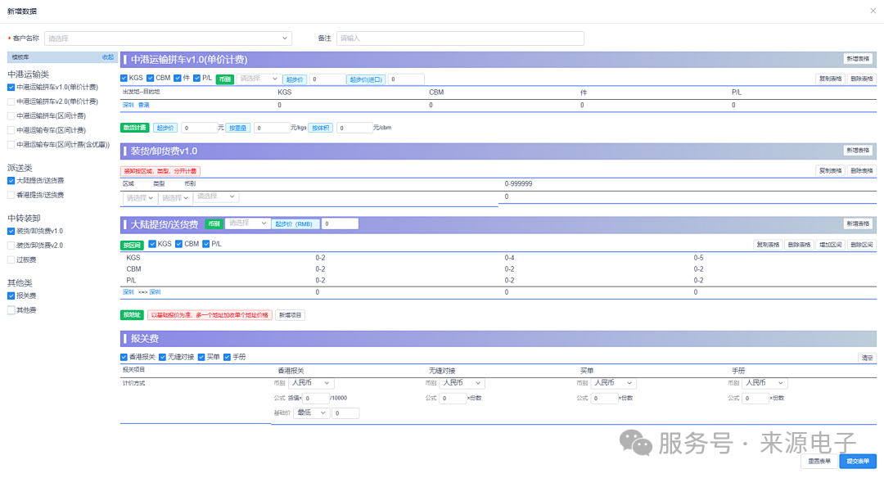Image resolution: width=884 pixels, height=478 pixels.
Task: Click the 删除区间 button
Action: (x=861, y=245)
